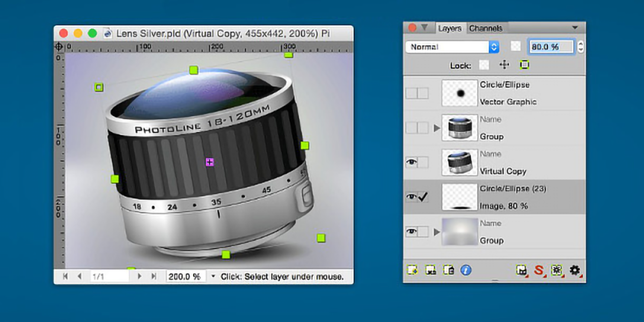Open the zoom level dropdown arrow
This screenshot has height=322, width=644.
coord(213,276)
